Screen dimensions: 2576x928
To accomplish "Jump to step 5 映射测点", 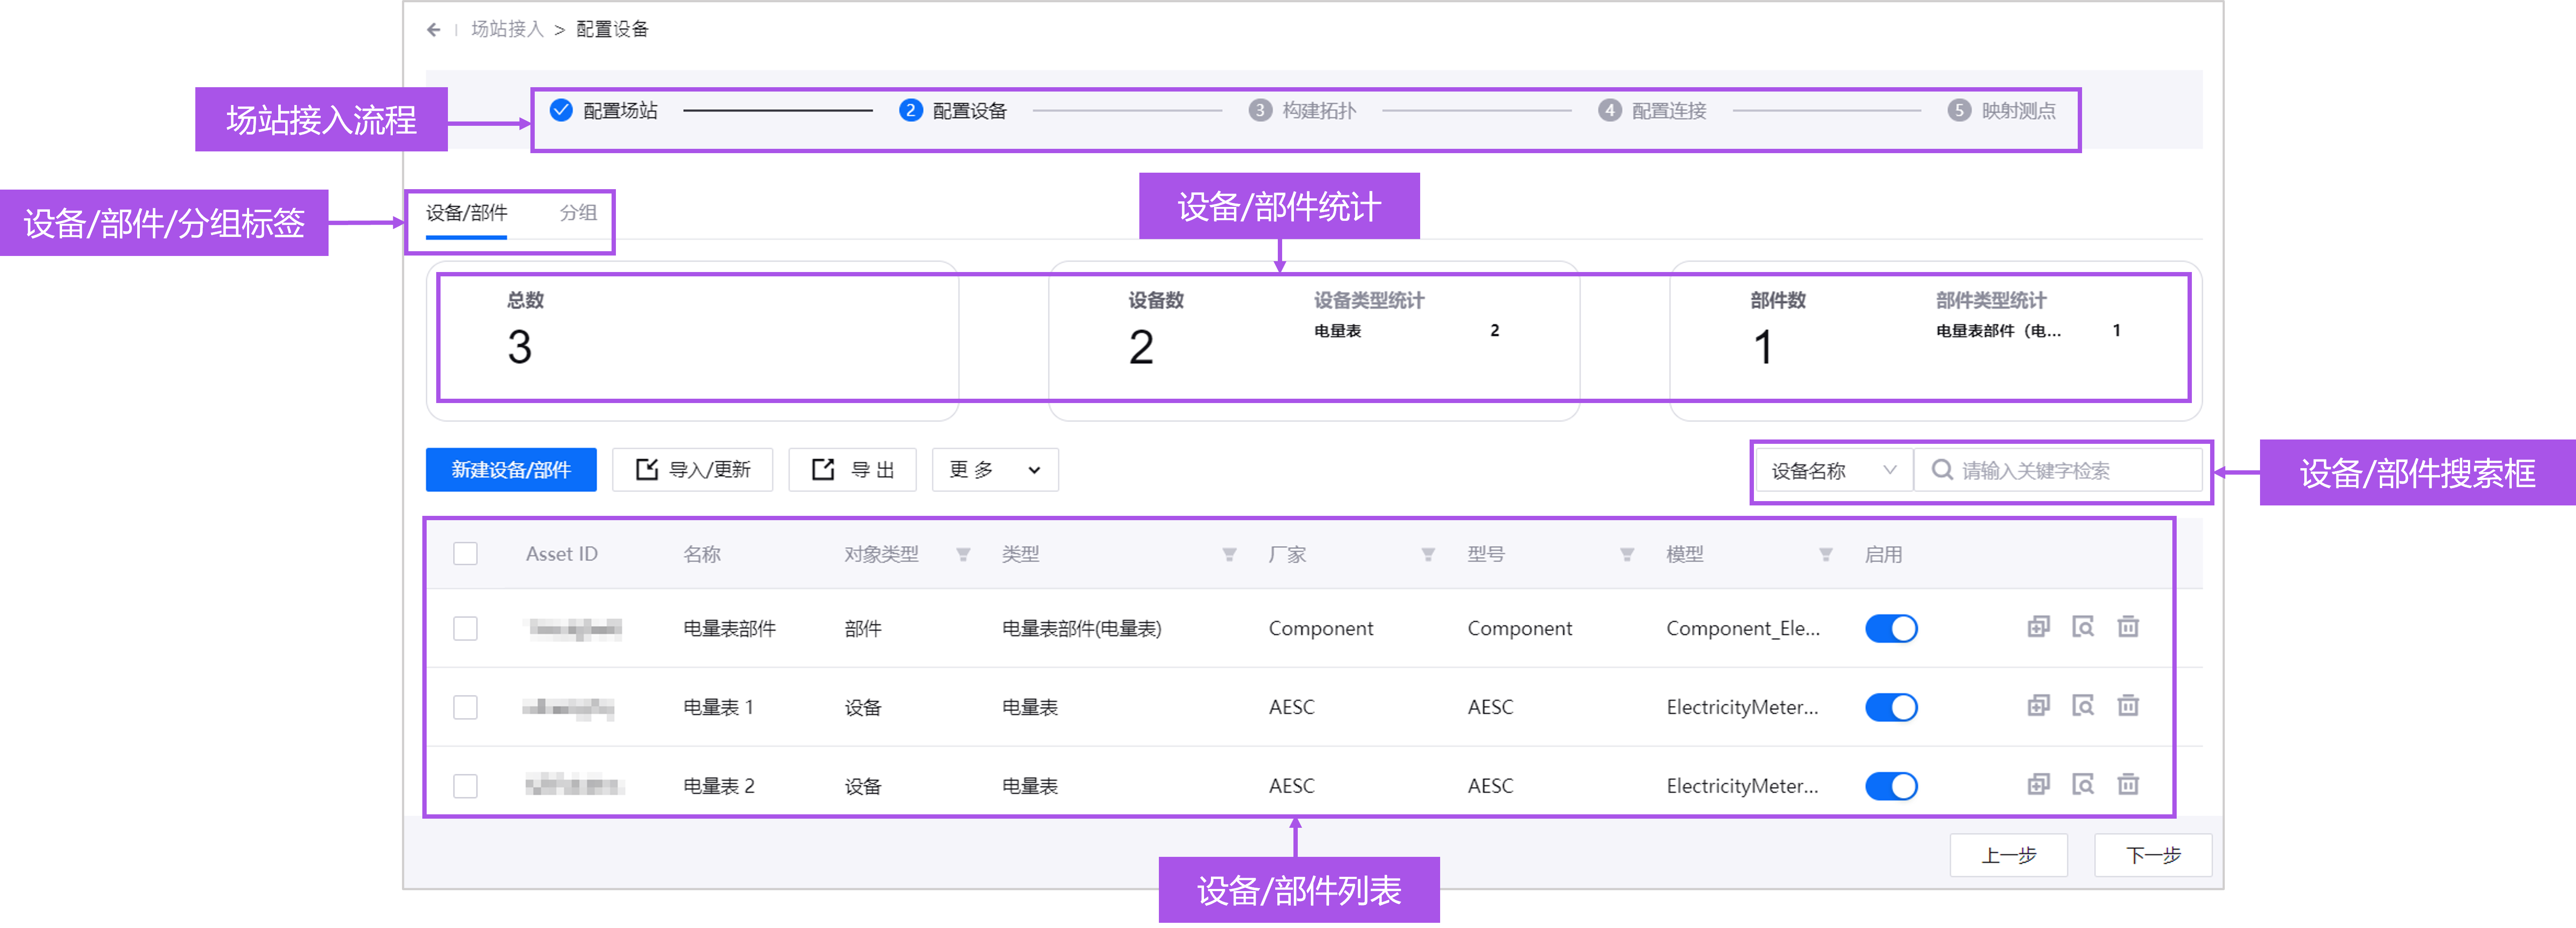I will (x=2002, y=110).
